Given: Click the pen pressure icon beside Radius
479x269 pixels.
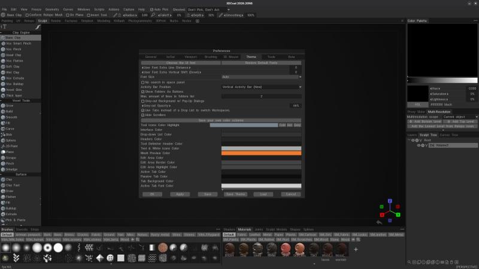Looking at the screenshot, I should pos(115,15).
